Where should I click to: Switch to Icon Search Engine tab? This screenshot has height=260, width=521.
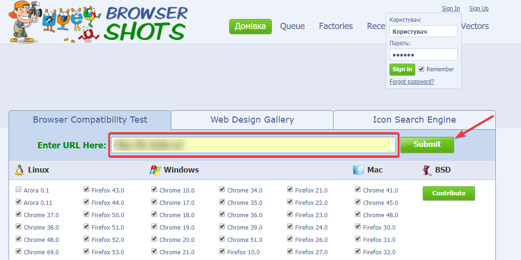[414, 119]
